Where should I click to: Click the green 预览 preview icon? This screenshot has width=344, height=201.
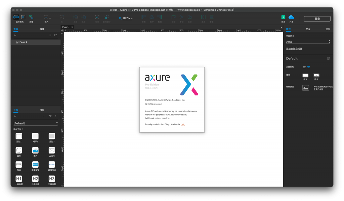pyautogui.click(x=283, y=17)
